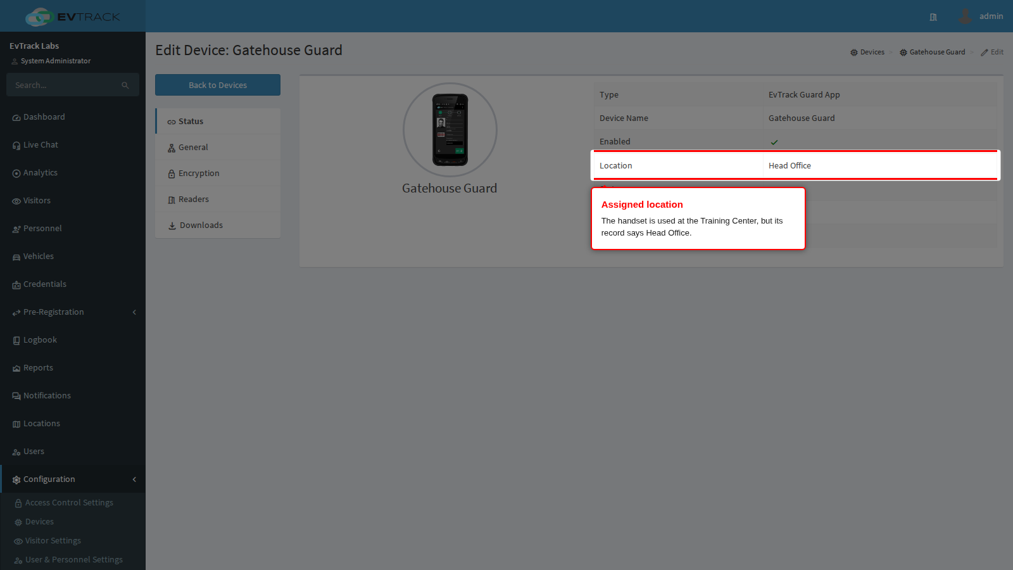
Task: Open Live Chat in sidebar
Action: pos(73,145)
